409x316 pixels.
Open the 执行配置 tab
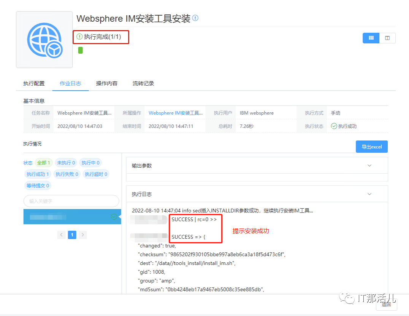click(34, 83)
